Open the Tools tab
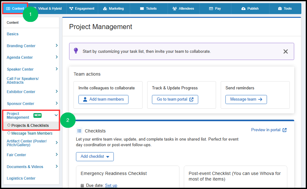Image resolution: width=307 pixels, height=189 pixels. point(285,8)
